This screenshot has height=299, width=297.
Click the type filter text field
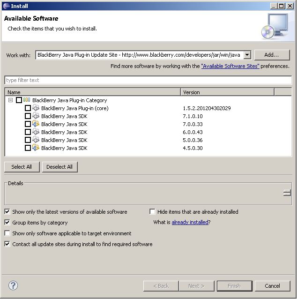pyautogui.click(x=148, y=80)
